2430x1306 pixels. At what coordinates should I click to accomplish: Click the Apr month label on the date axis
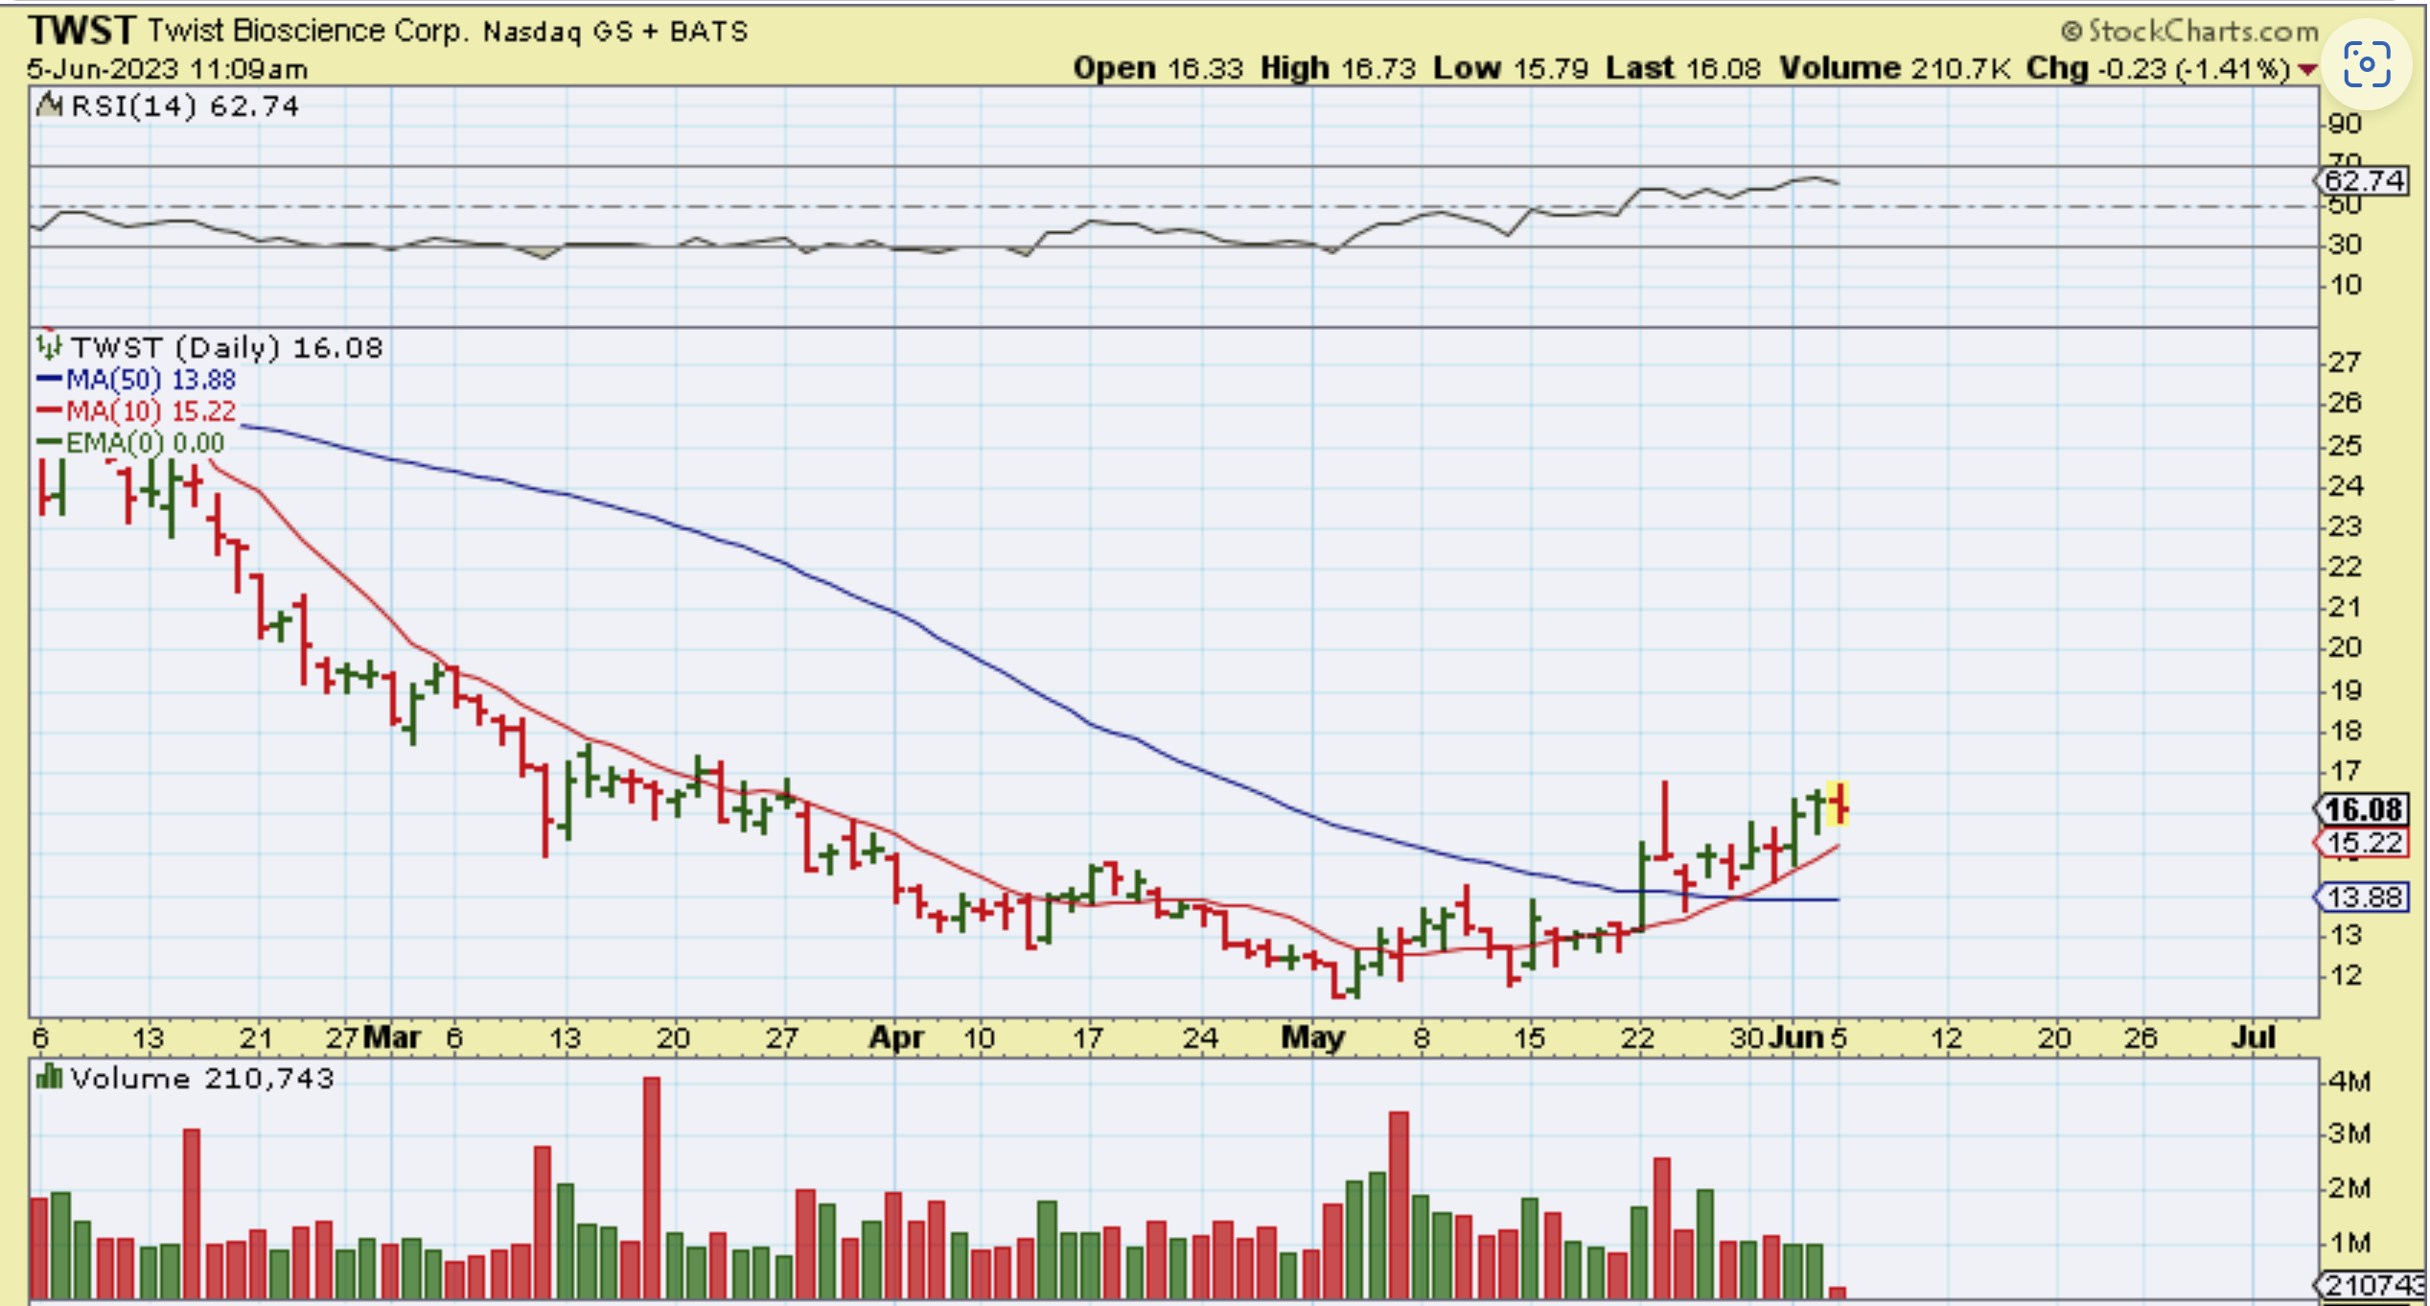tap(895, 1038)
